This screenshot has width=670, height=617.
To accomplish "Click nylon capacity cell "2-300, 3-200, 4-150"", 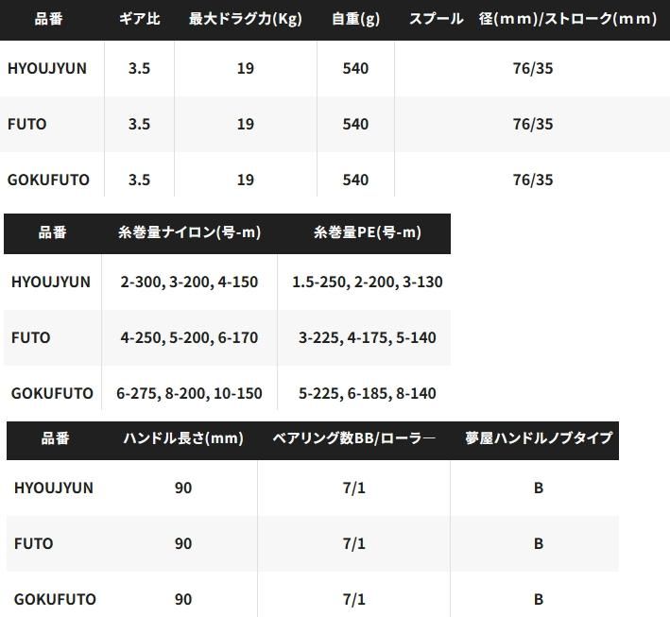I will point(189,282).
